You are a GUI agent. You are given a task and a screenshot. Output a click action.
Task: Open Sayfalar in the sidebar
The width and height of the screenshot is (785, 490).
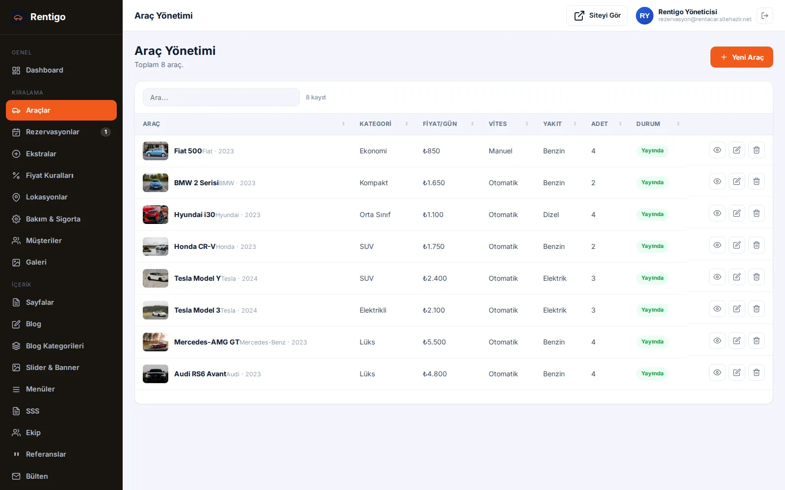pos(61,302)
